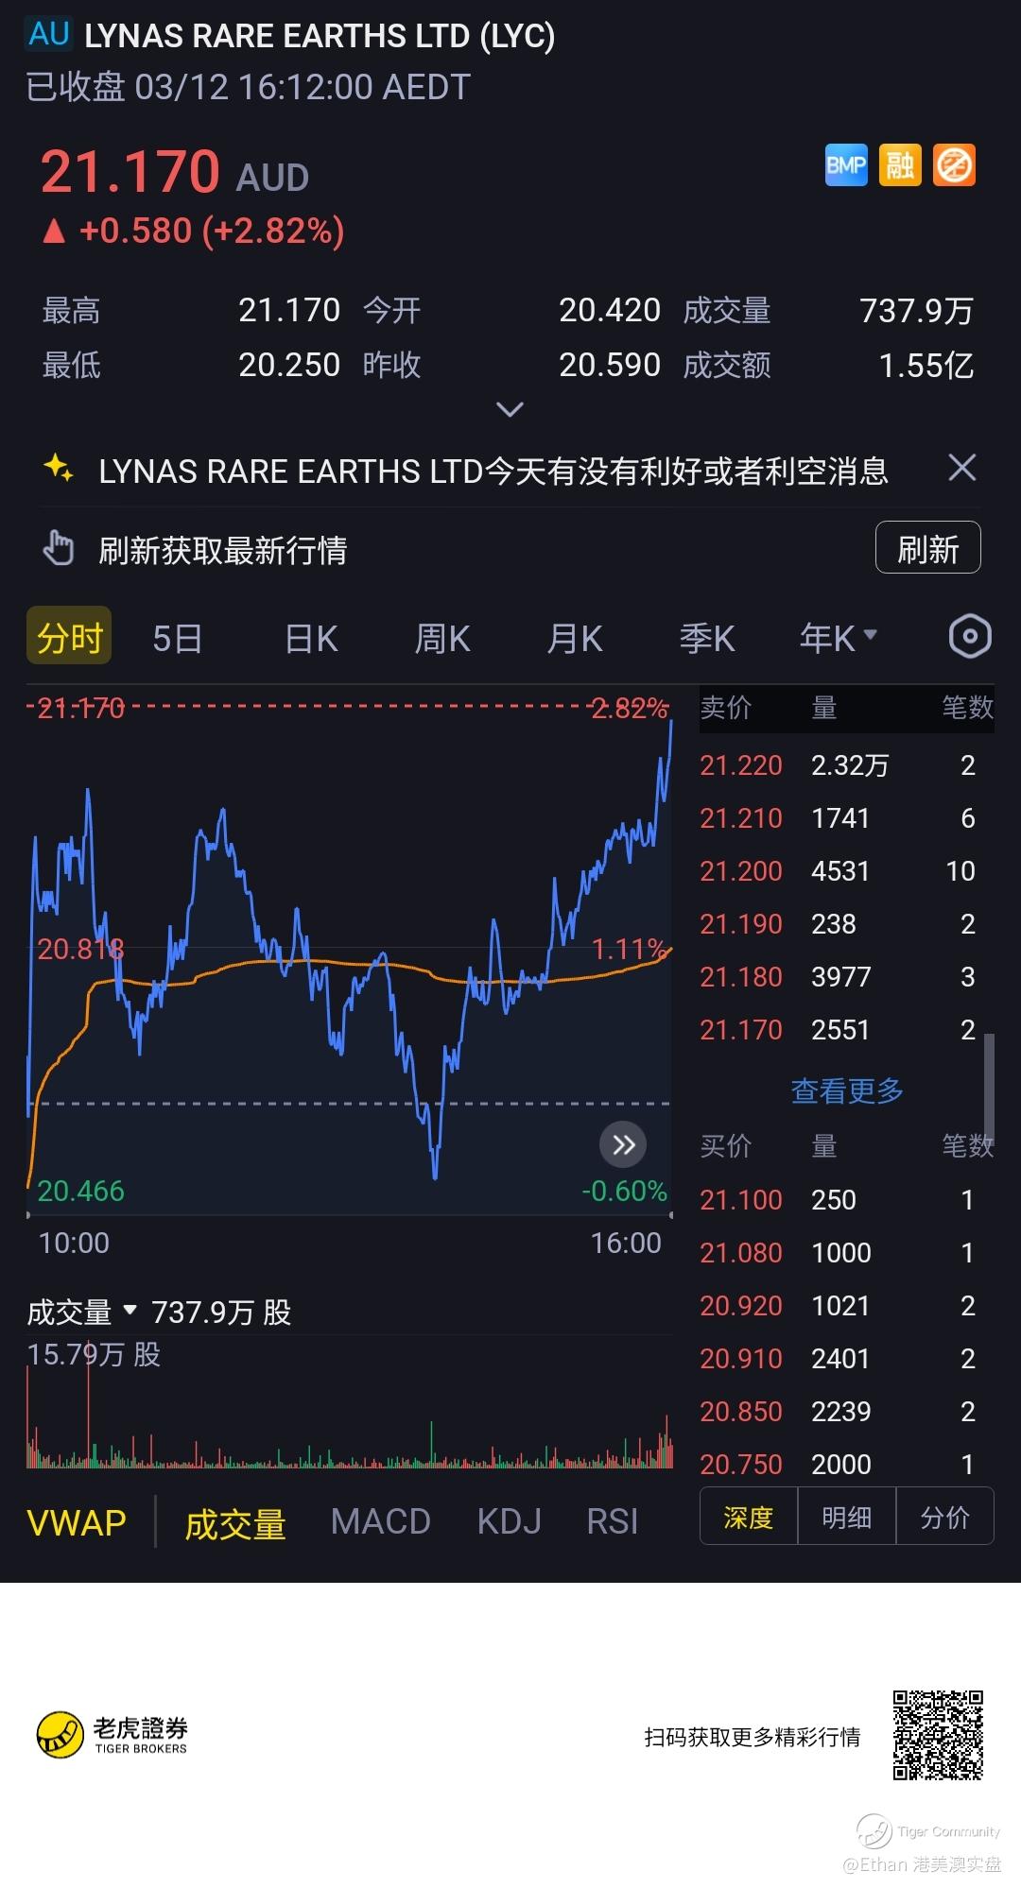Select the 成交量 indicator tab
This screenshot has height=1888, width=1021.
pos(235,1523)
